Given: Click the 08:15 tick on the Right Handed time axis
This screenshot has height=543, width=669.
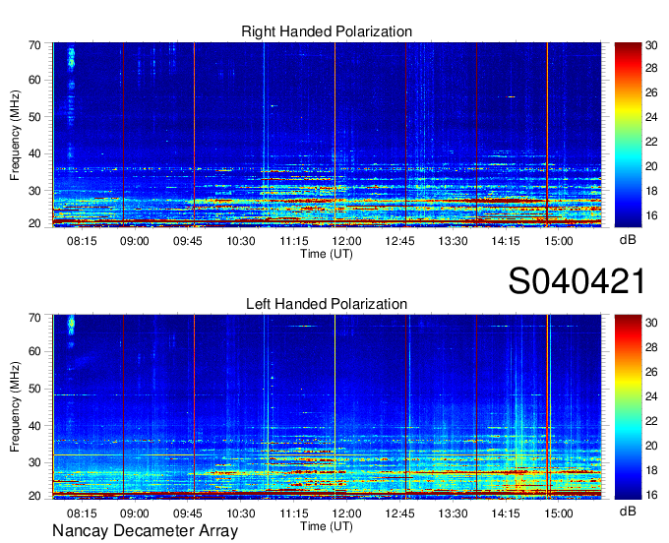Looking at the screenshot, I should point(82,241).
